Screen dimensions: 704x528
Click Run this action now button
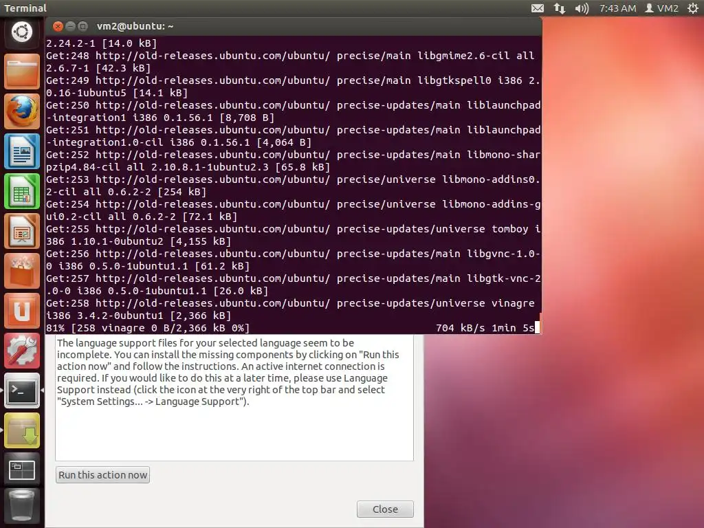(x=103, y=474)
